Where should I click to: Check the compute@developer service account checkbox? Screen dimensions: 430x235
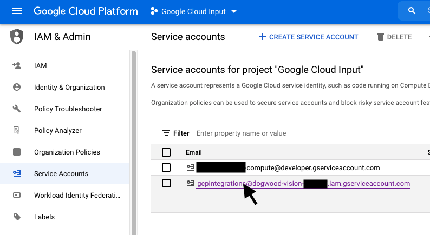point(166,167)
